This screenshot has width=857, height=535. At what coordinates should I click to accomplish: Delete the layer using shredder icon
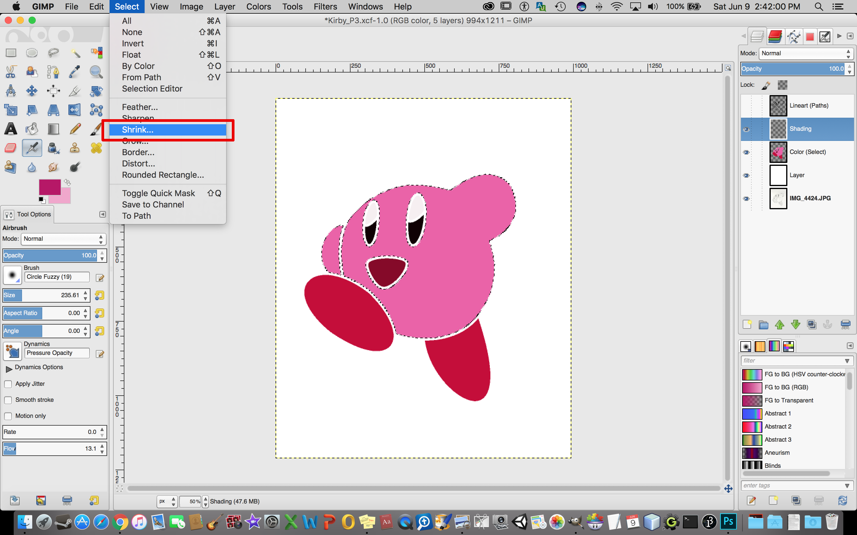[845, 325]
